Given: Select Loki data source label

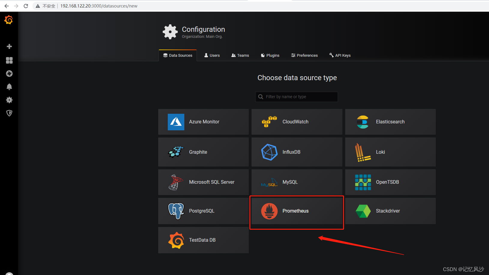Looking at the screenshot, I should tap(380, 152).
